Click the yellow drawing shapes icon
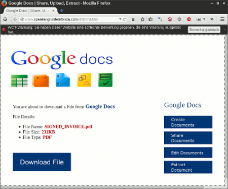Image resolution: width=228 pixels, height=189 pixels. 84,80
